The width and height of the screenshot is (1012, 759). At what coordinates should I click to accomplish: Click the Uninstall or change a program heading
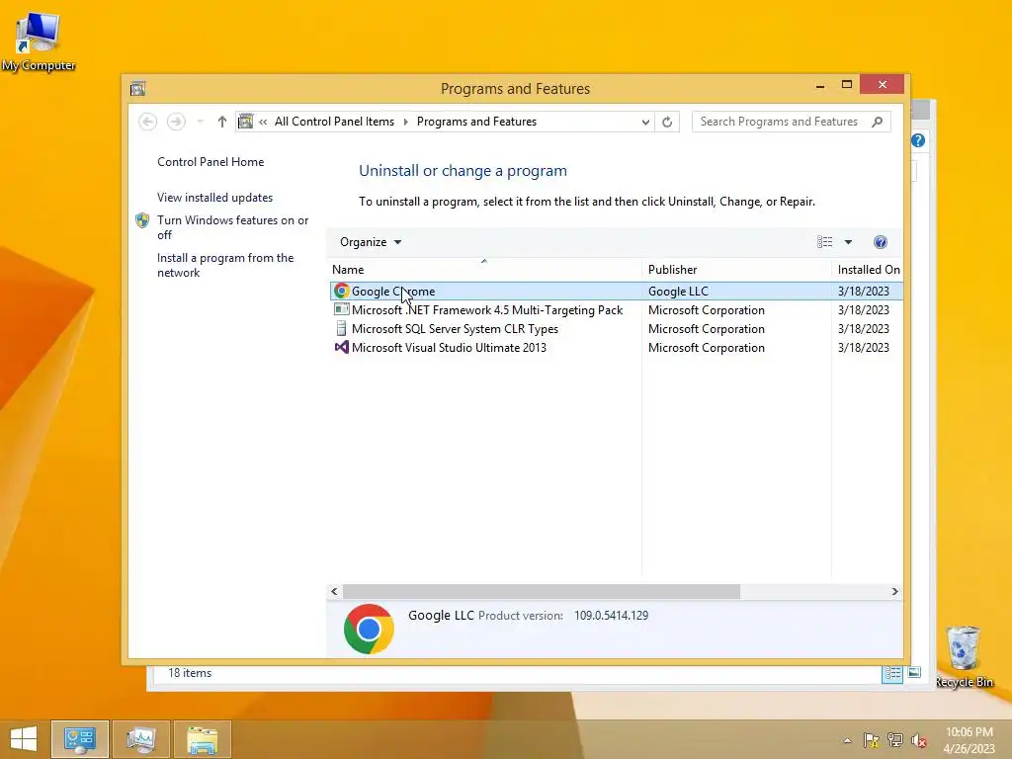click(x=463, y=171)
